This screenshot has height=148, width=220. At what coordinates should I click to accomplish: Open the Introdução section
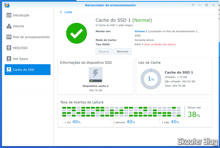click(x=27, y=15)
